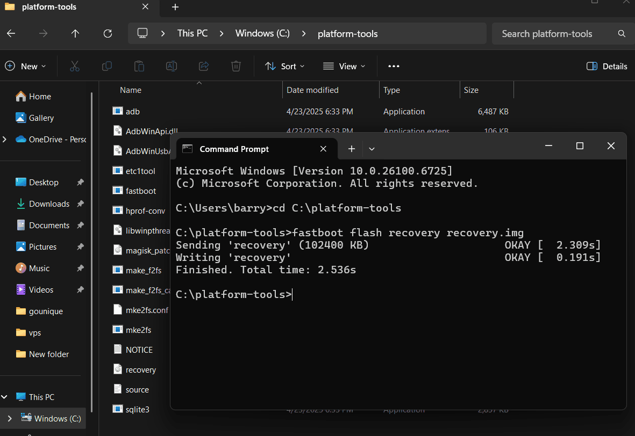Screen dimensions: 635x436
Task: Expand breadcrumb chevron after This PC
Action: pyautogui.click(x=222, y=34)
